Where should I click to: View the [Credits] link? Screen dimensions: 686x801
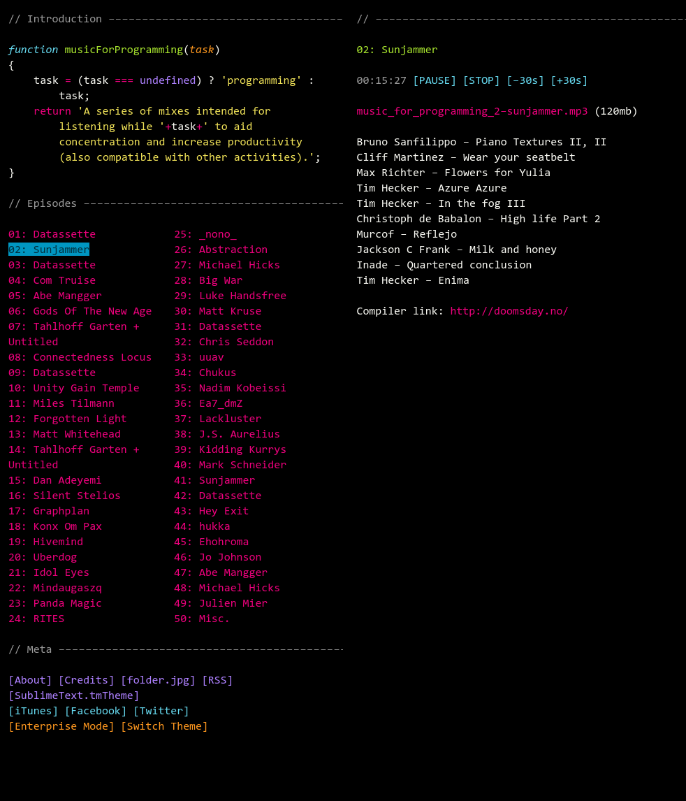86,681
